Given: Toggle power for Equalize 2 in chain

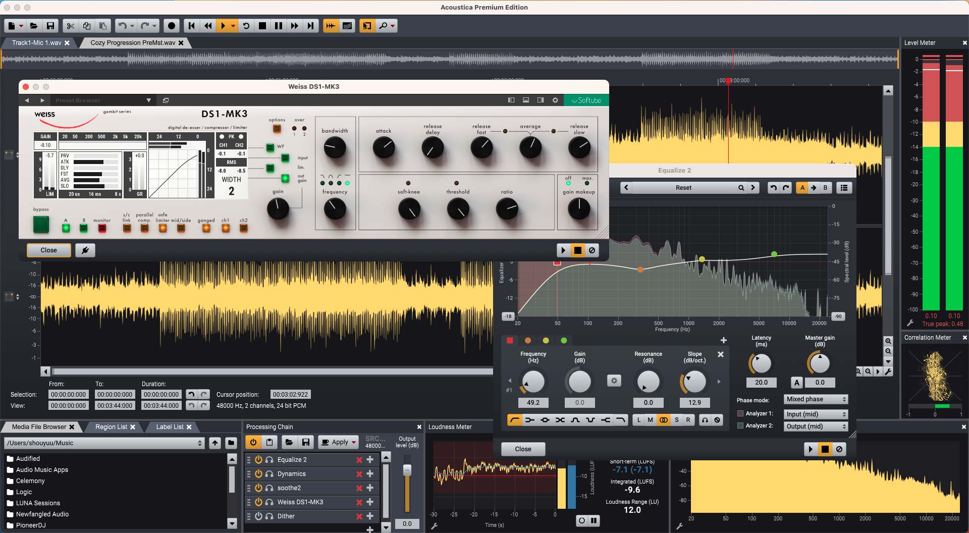Looking at the screenshot, I should click(258, 460).
